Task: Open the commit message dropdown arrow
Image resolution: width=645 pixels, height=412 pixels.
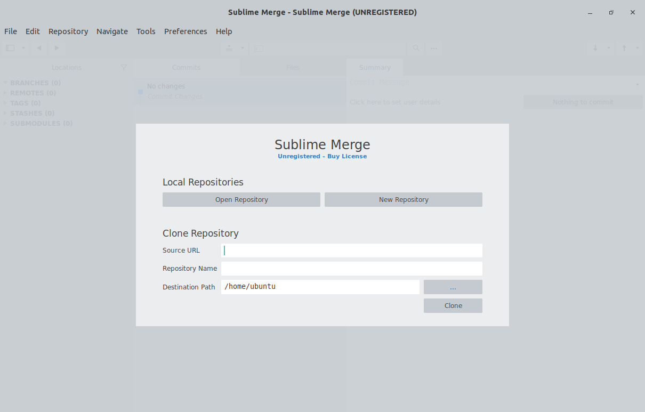Action: pyautogui.click(x=638, y=85)
